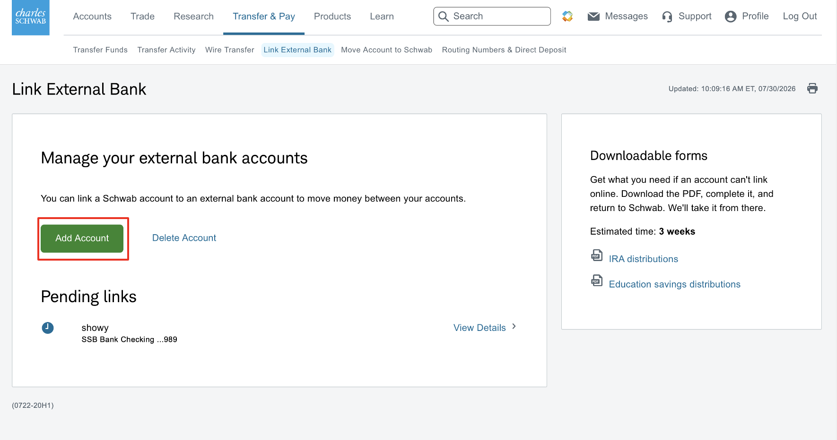Screen dimensions: 837x440
Task: Click the Updated timestamp text
Action: coord(732,89)
